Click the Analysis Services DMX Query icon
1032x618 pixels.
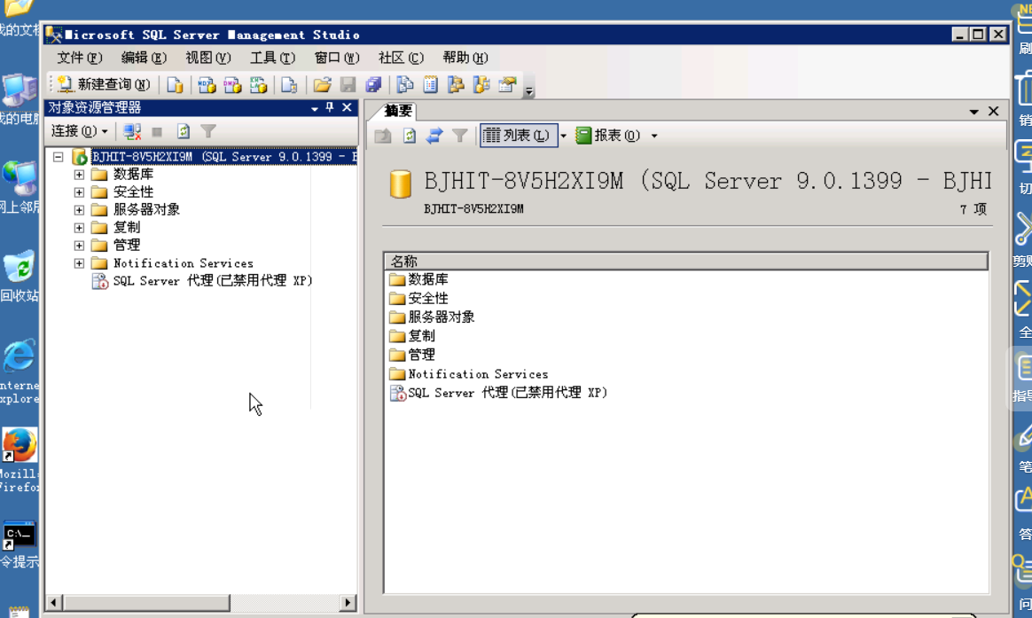pyautogui.click(x=232, y=84)
